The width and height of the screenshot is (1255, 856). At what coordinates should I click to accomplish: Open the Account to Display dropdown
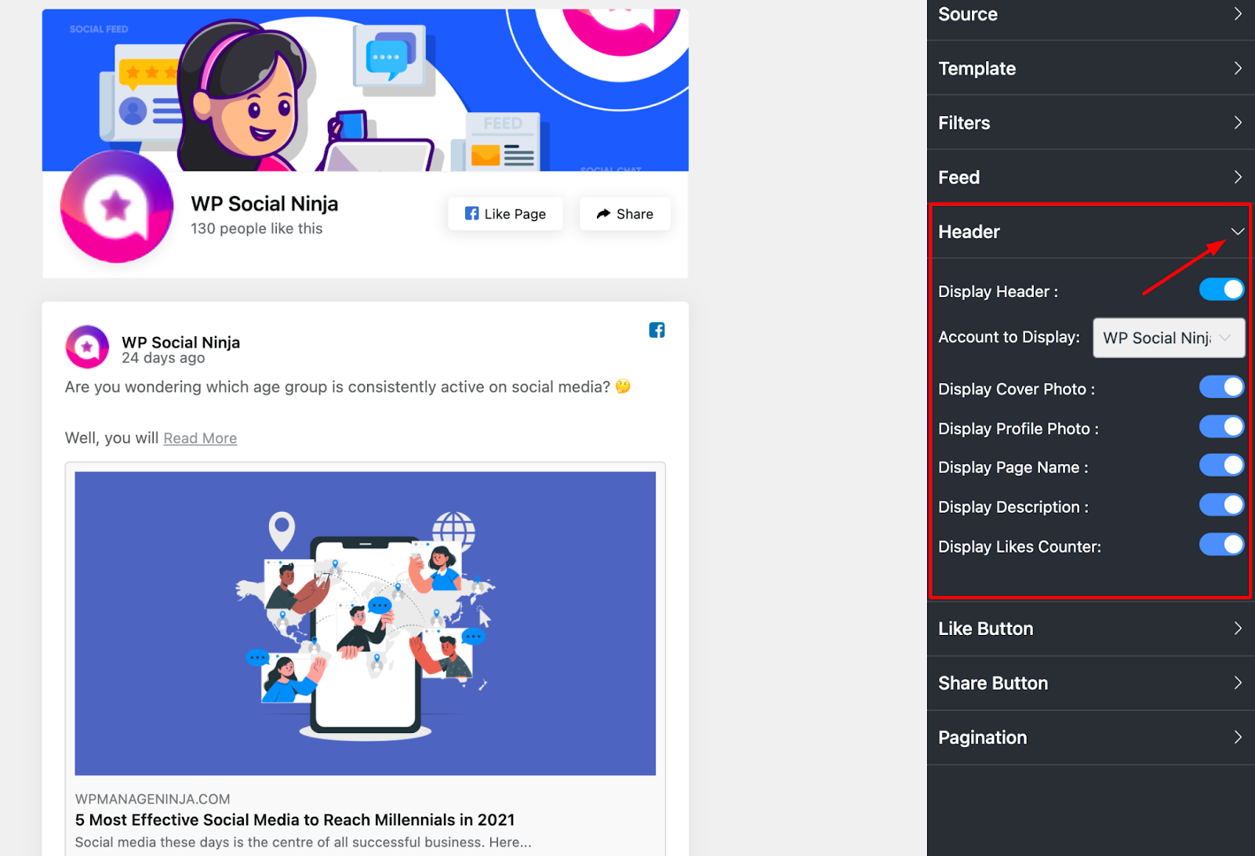coord(1169,338)
